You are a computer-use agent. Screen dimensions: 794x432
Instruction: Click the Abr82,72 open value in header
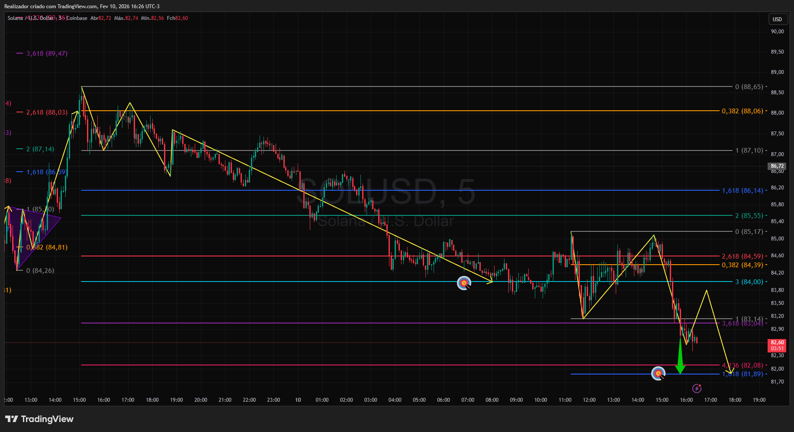100,18
